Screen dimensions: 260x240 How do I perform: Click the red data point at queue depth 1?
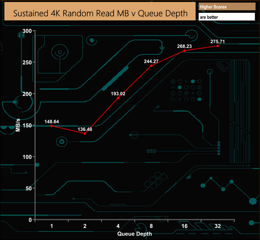[52, 126]
